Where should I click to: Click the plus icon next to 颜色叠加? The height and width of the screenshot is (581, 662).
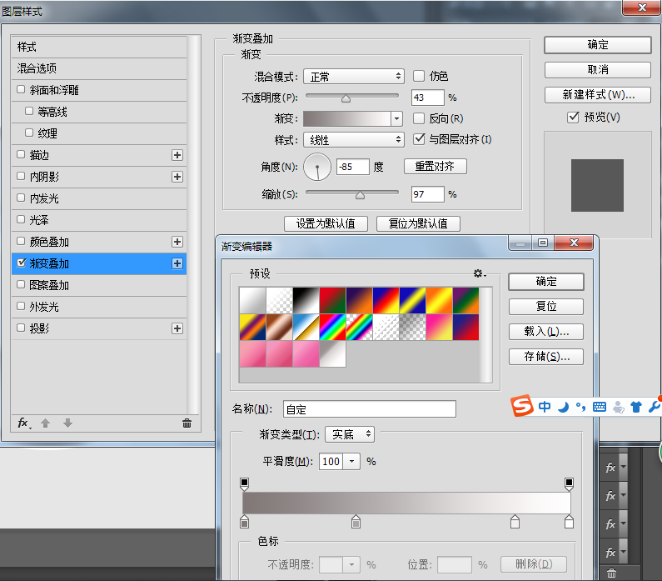coord(177,242)
